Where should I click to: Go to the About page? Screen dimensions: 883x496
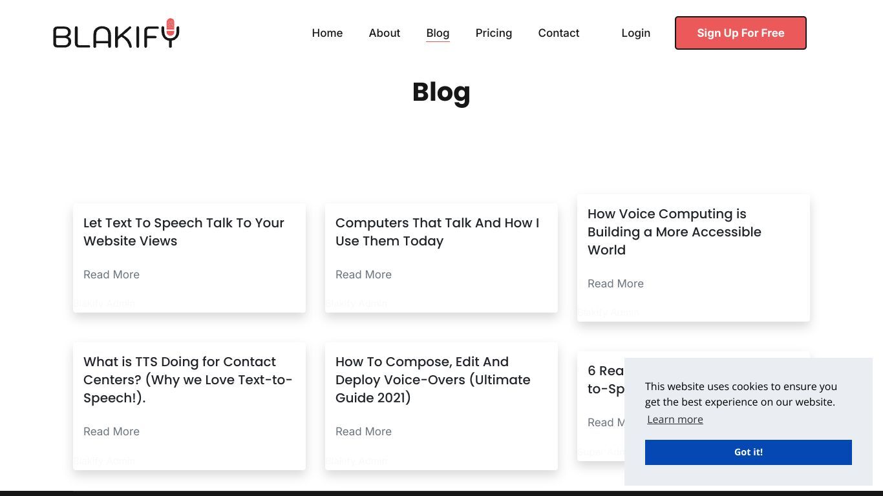(385, 33)
